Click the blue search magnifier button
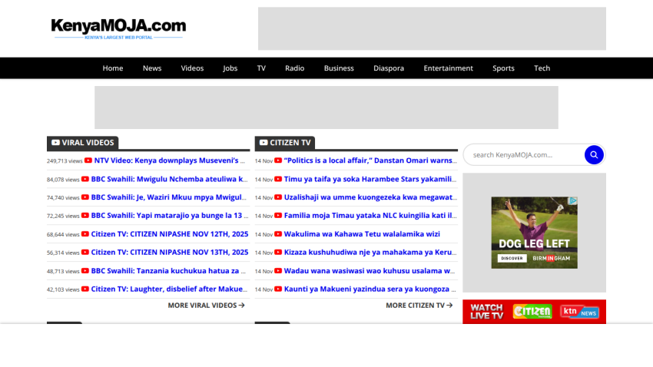653x367 pixels. click(594, 155)
